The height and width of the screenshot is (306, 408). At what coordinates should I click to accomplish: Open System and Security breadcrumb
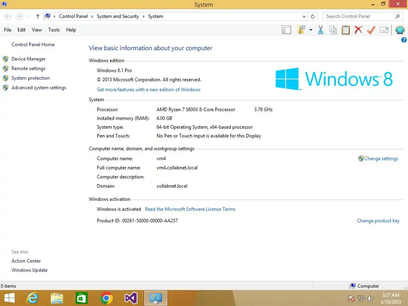(118, 16)
